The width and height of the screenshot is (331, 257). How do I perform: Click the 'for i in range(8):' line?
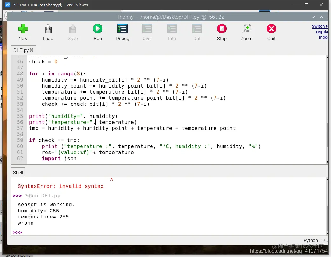(57, 74)
